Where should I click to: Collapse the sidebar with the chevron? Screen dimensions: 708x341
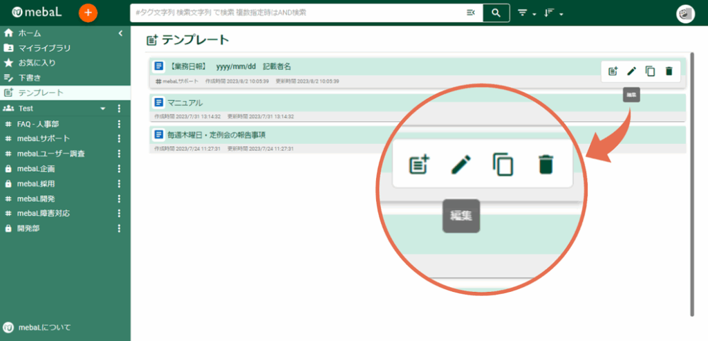coord(120,33)
